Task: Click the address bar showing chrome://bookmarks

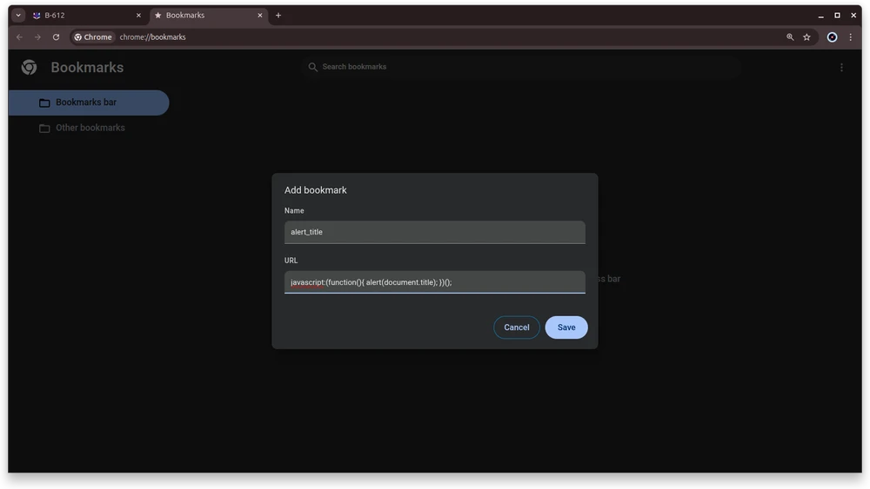Action: tap(435, 37)
